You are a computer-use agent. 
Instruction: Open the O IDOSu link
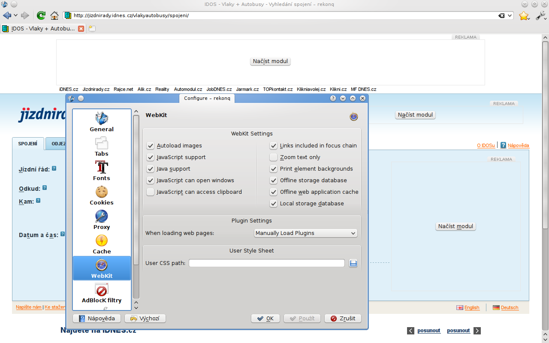[486, 145]
